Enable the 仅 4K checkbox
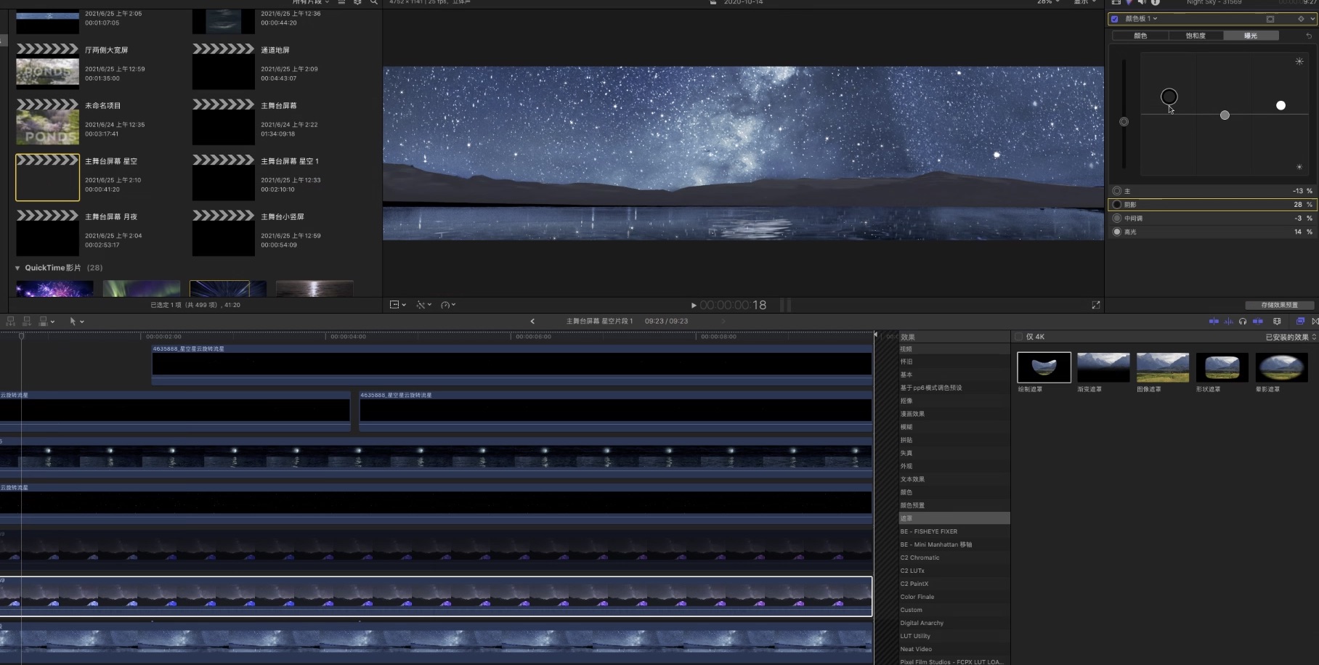 point(1018,337)
